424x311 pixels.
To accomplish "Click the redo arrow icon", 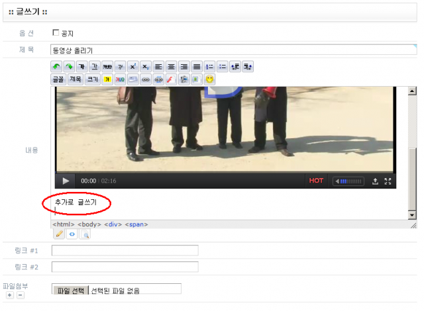I will click(x=69, y=67).
